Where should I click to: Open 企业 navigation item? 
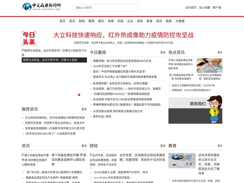[130, 21]
